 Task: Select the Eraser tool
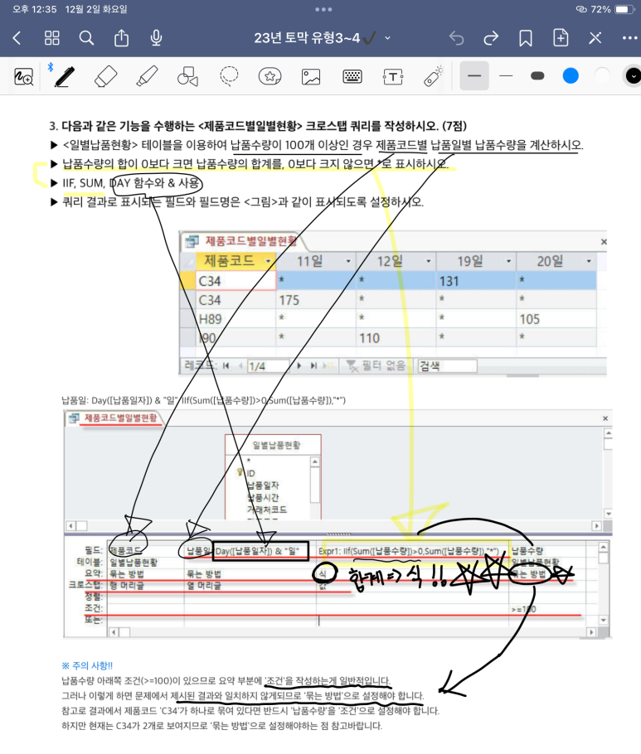click(x=106, y=76)
